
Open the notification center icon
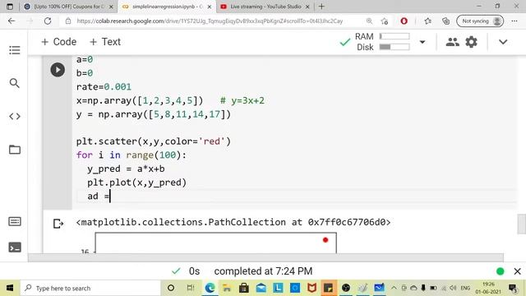point(513,288)
